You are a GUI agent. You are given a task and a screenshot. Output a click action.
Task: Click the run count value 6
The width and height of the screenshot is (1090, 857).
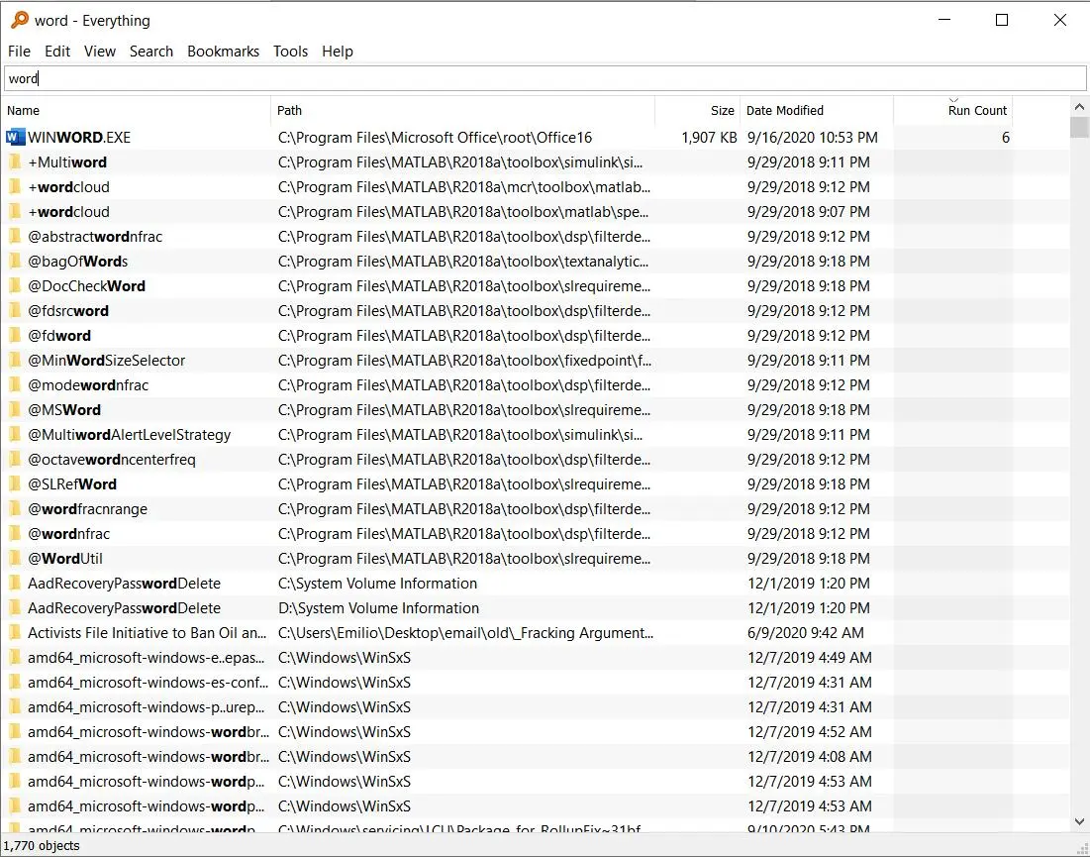pyautogui.click(x=1005, y=137)
